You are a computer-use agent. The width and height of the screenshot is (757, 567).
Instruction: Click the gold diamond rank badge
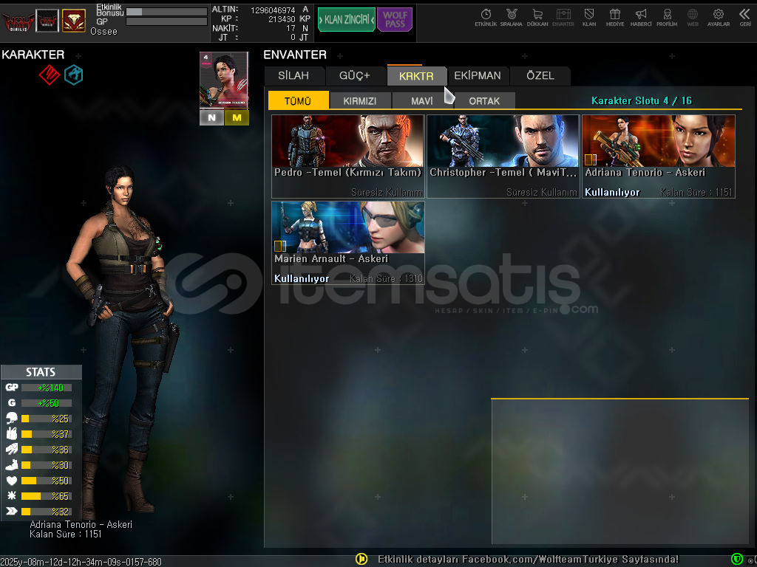click(74, 21)
